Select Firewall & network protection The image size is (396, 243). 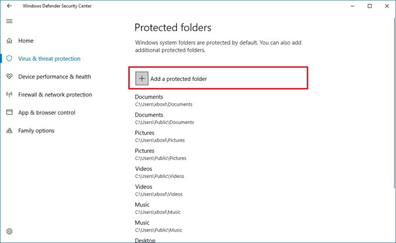coord(55,95)
